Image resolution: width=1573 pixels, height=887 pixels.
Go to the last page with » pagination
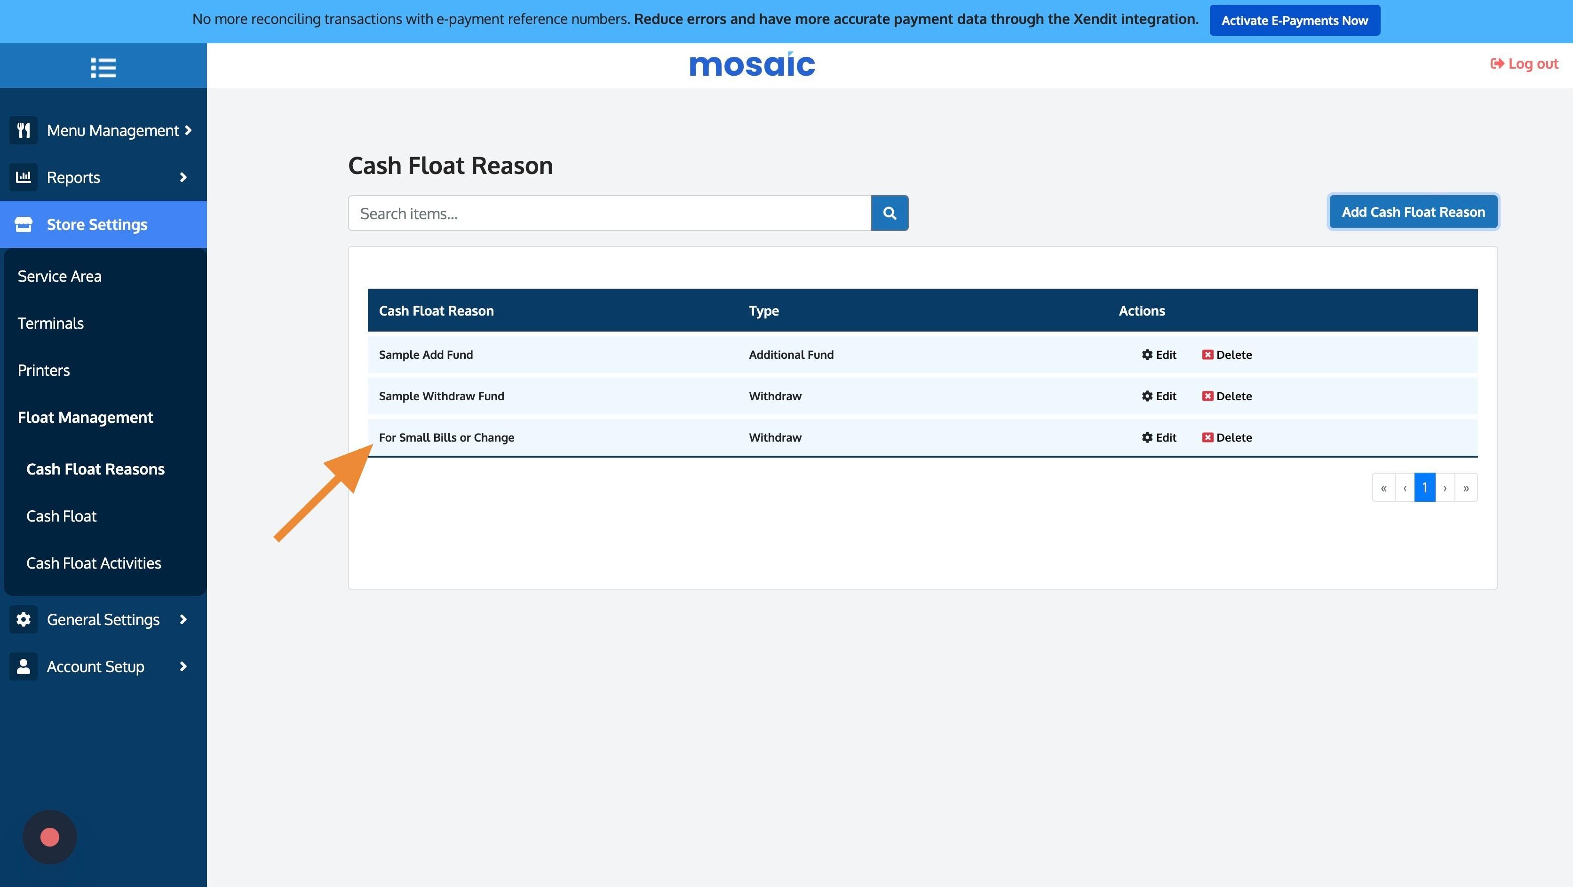coord(1466,487)
